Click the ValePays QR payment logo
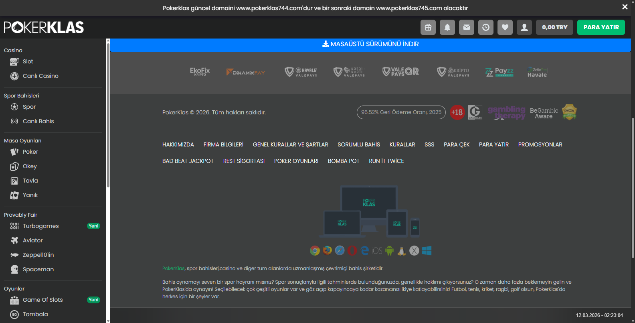Image resolution: width=635 pixels, height=323 pixels. [x=400, y=72]
